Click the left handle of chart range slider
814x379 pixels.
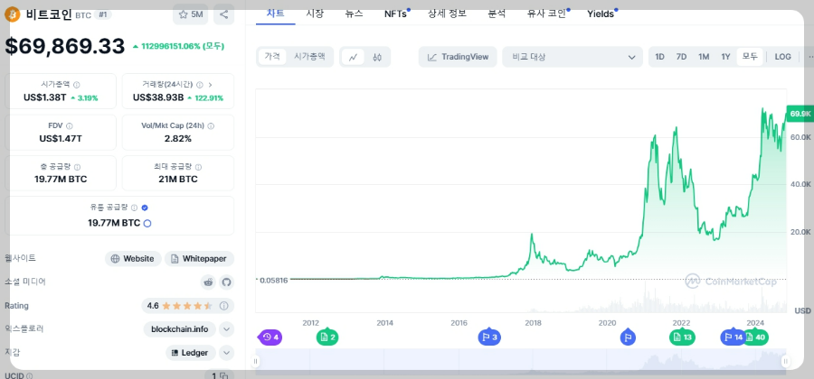pyautogui.click(x=255, y=361)
